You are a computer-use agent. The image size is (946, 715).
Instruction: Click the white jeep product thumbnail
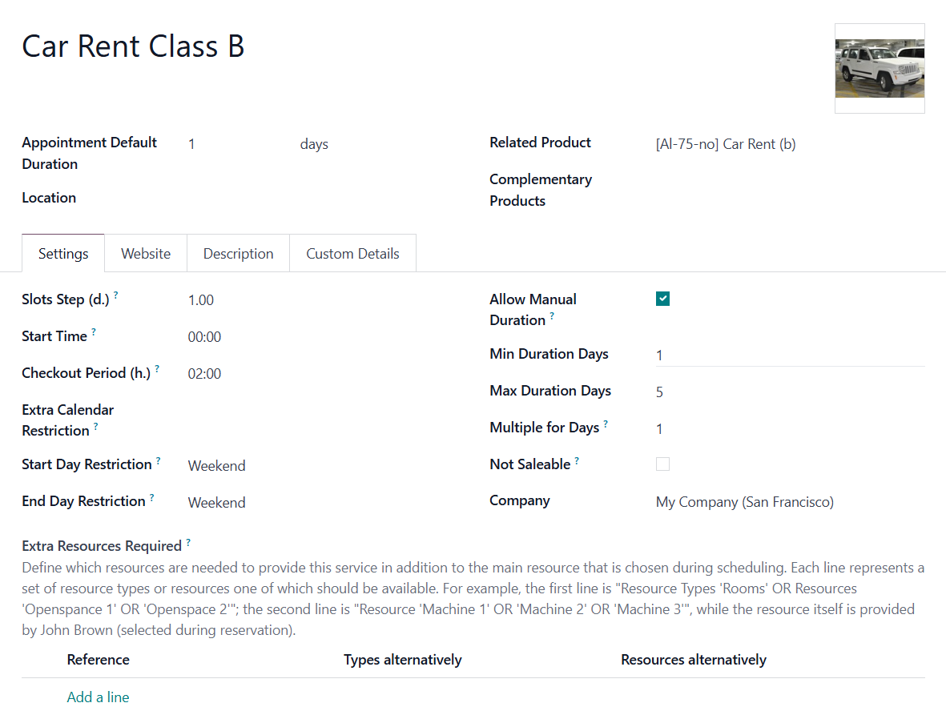click(x=880, y=68)
